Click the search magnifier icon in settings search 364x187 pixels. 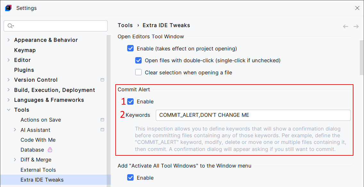click(11, 26)
